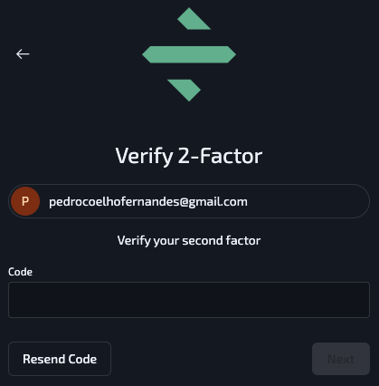Click the pedrocoelhofernandes@gmail.com email text
Viewport: 379px width, 386px height.
148,202
